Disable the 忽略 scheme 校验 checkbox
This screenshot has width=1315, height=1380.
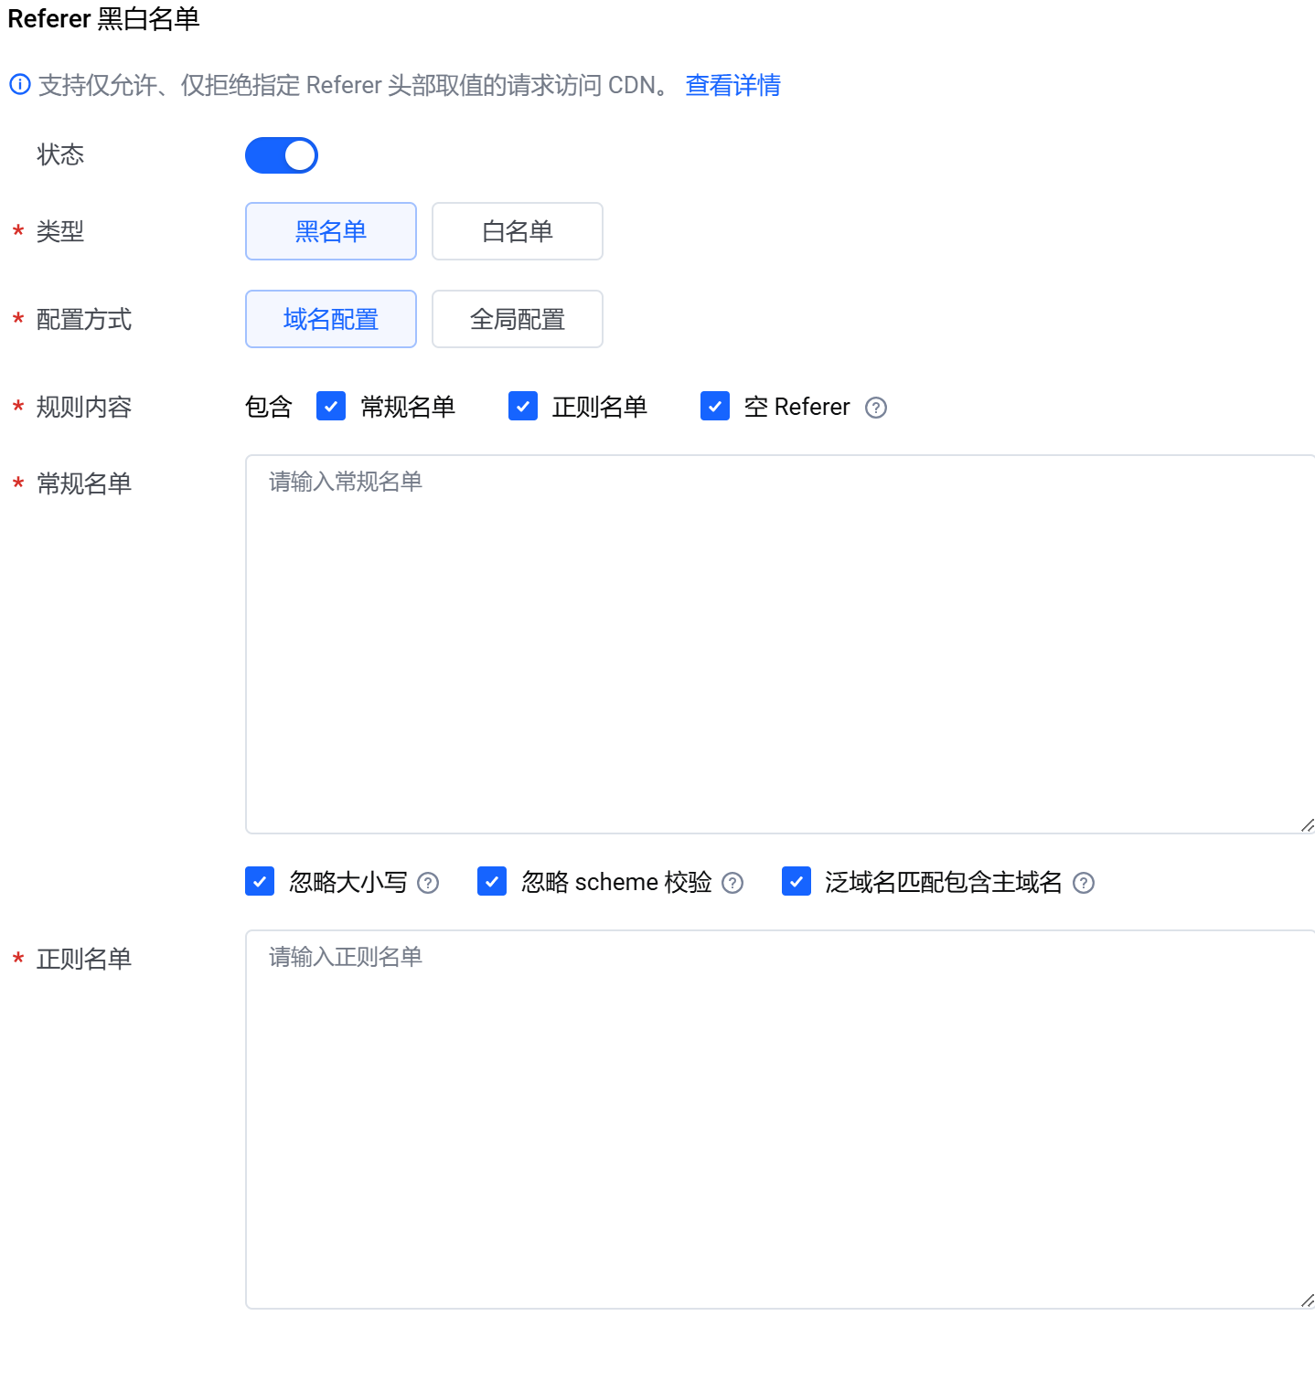[x=492, y=881]
